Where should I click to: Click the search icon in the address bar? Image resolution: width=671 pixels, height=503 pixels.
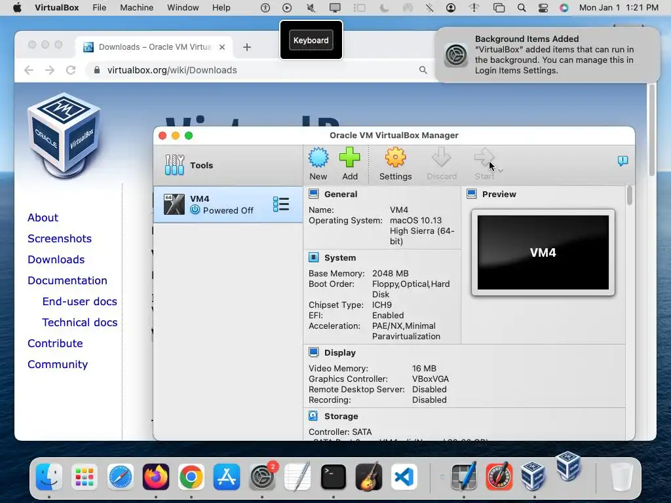423,70
